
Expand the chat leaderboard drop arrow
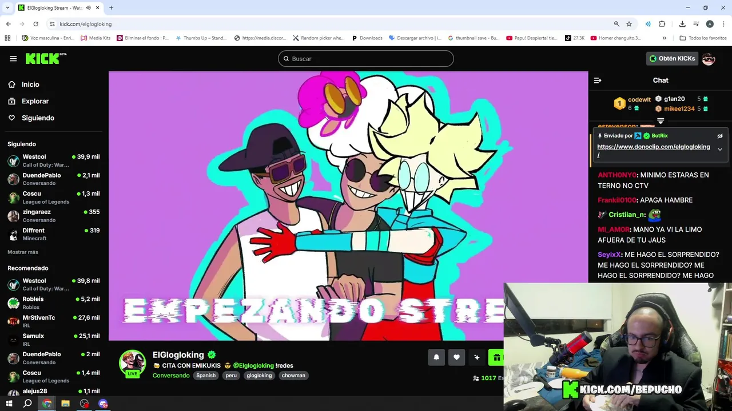661,120
